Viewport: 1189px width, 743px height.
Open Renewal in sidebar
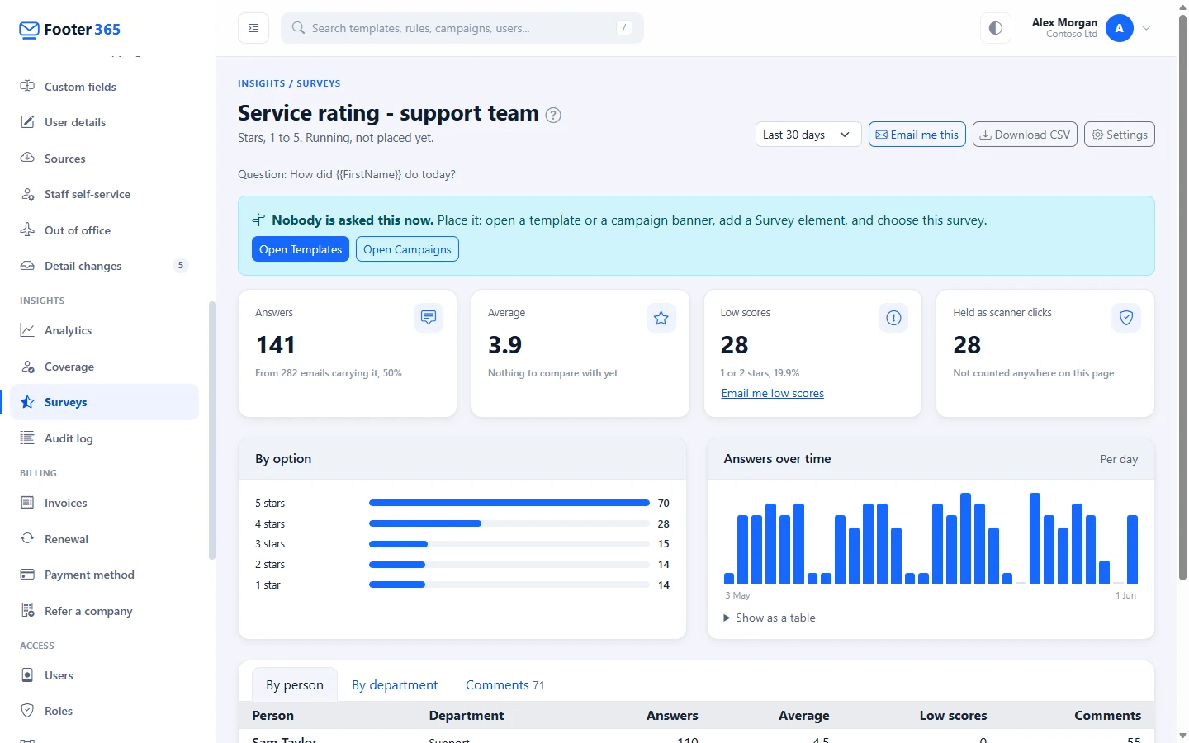(104, 539)
